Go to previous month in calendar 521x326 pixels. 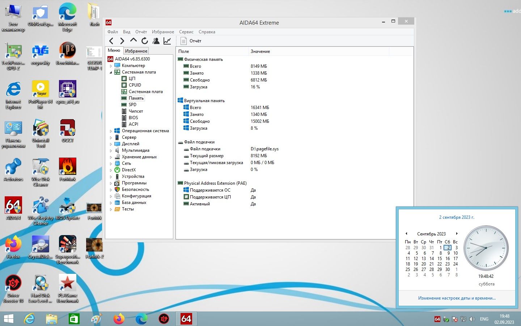point(406,234)
